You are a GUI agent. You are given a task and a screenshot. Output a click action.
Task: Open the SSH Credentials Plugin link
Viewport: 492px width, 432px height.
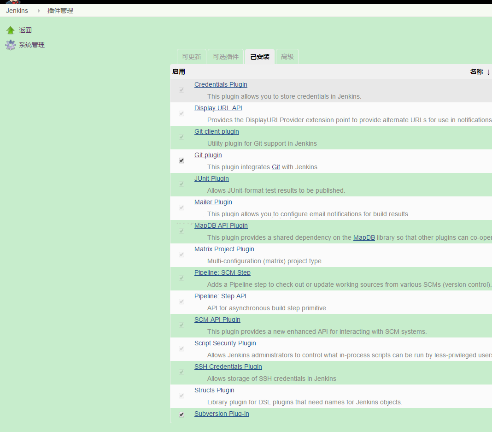point(228,367)
